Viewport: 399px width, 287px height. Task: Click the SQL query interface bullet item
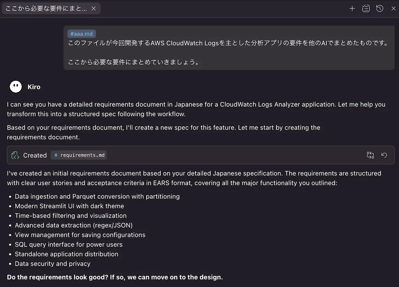coord(68,244)
